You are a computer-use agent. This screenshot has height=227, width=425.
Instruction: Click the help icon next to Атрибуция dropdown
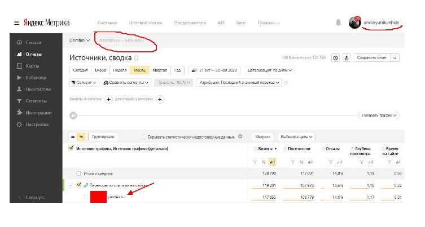click(x=286, y=83)
